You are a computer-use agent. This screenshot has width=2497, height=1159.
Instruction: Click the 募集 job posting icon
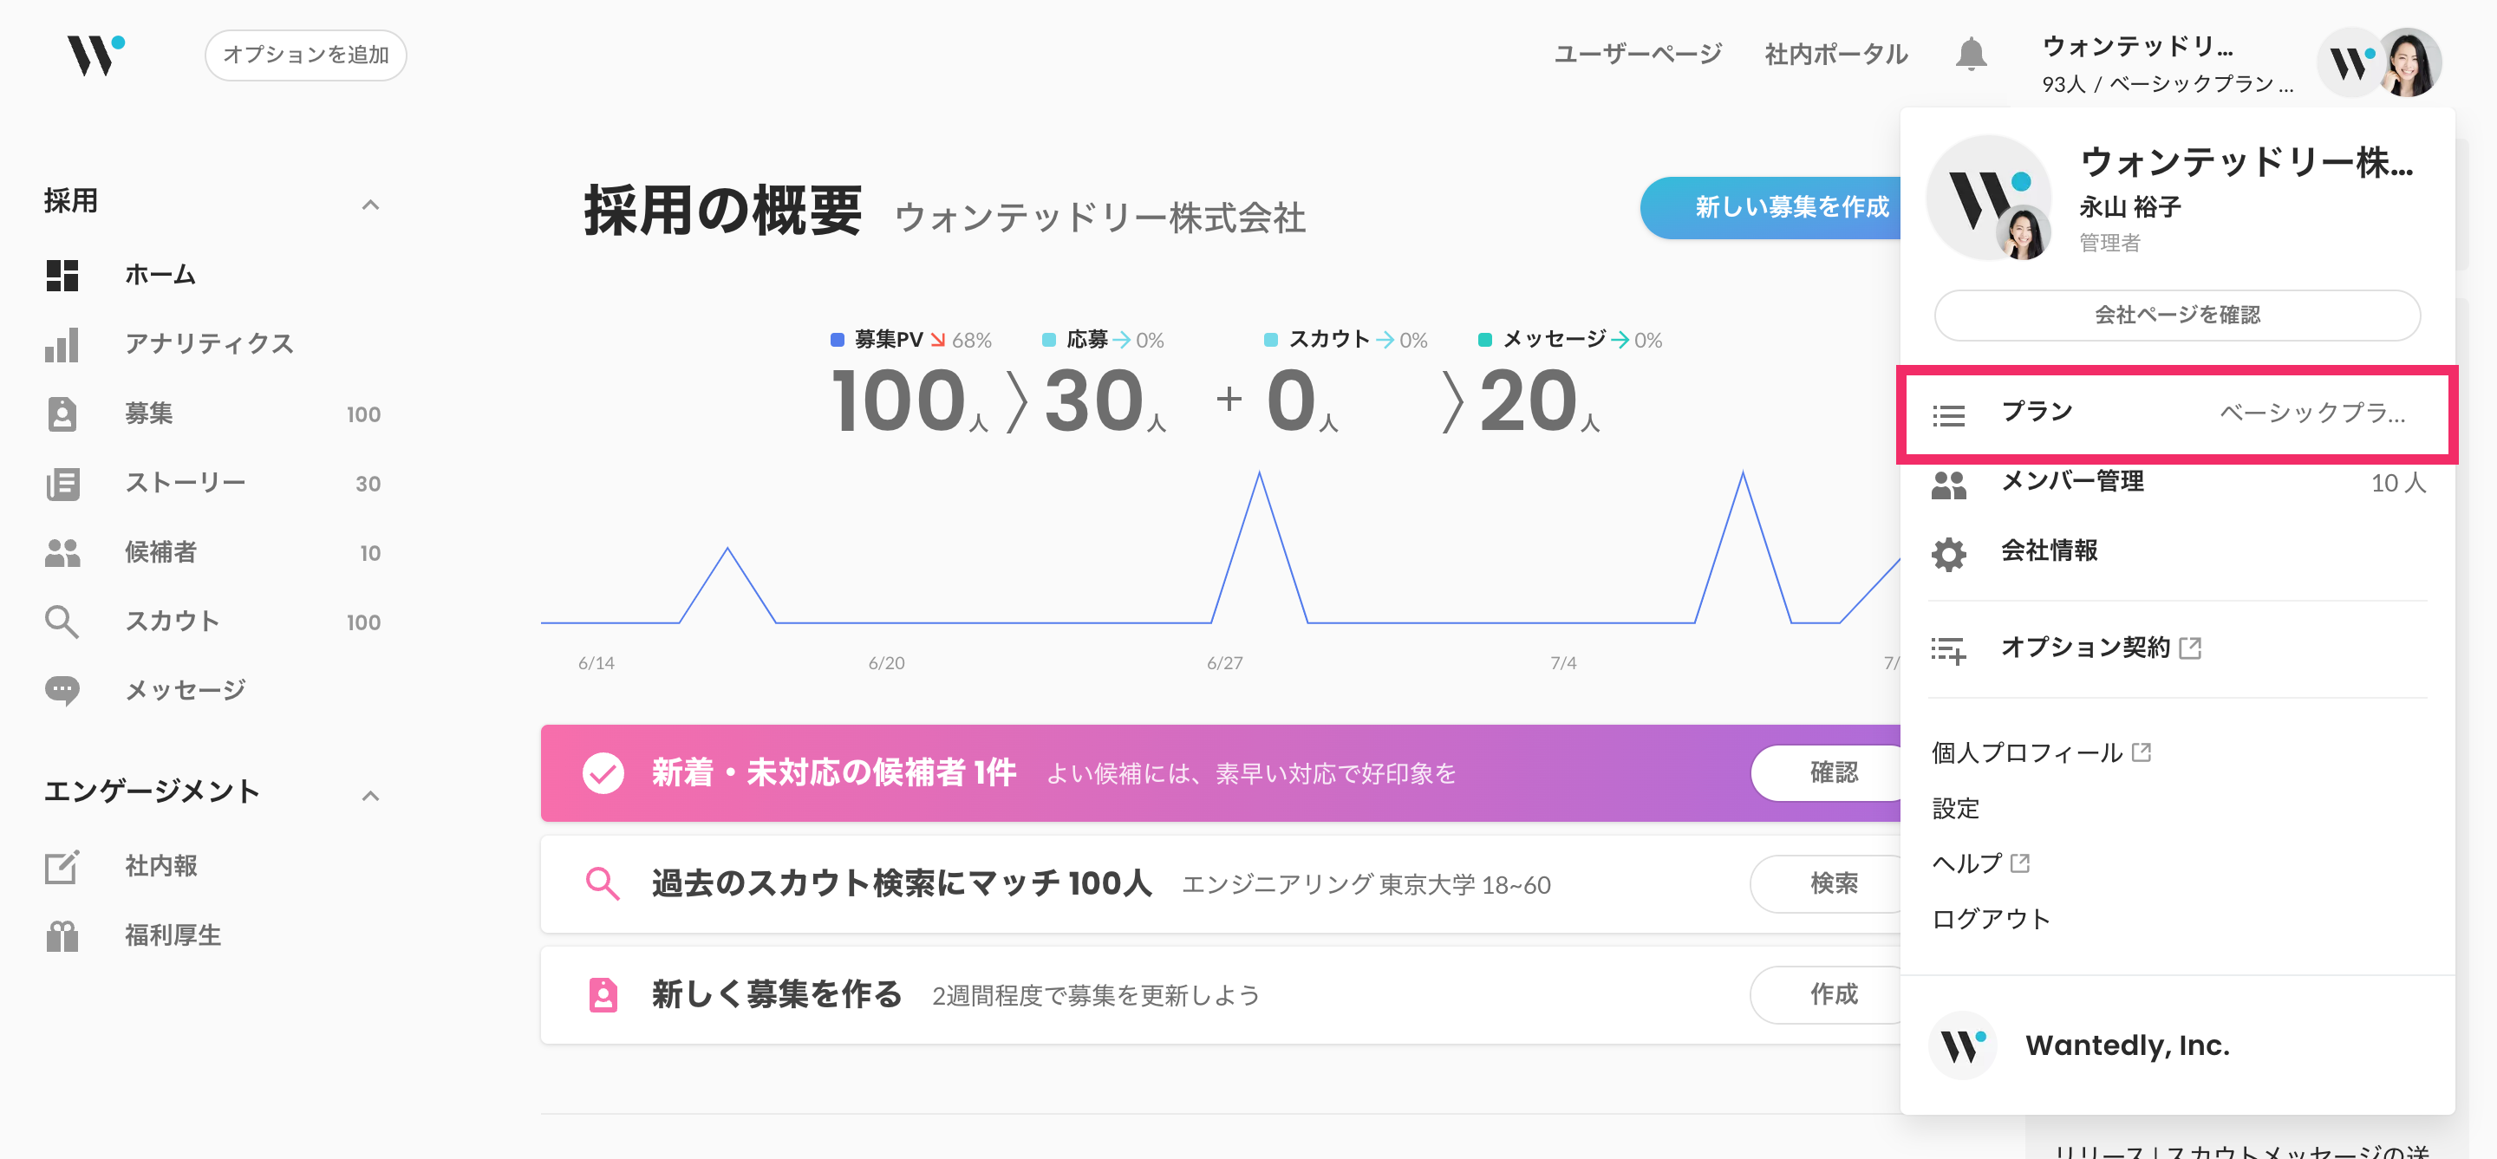pyautogui.click(x=62, y=413)
